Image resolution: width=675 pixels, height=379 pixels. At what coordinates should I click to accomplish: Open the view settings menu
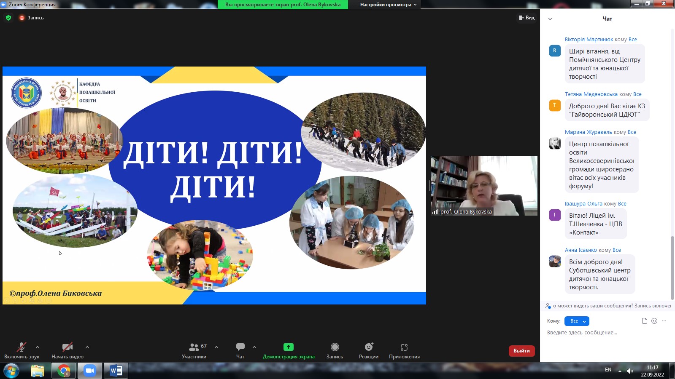point(388,5)
